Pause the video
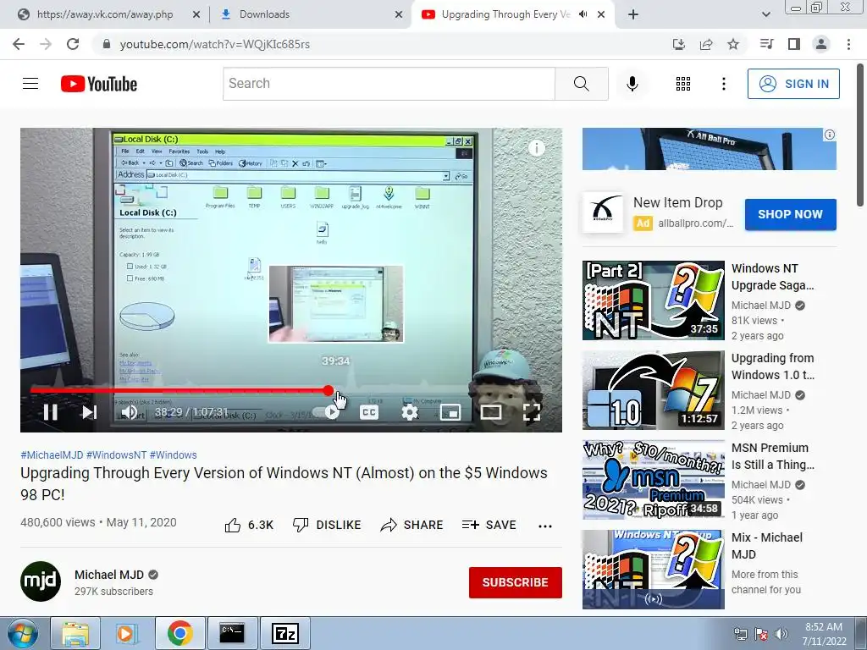This screenshot has height=650, width=867. coord(50,412)
